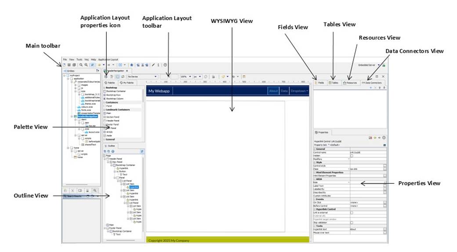Viewport: 457px width, 252px height.
Task: Collapse the myProject tree node
Action: click(65, 75)
